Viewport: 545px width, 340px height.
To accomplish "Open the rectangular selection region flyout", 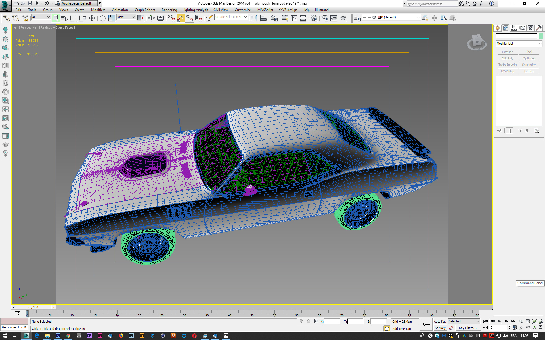I will 74,18.
